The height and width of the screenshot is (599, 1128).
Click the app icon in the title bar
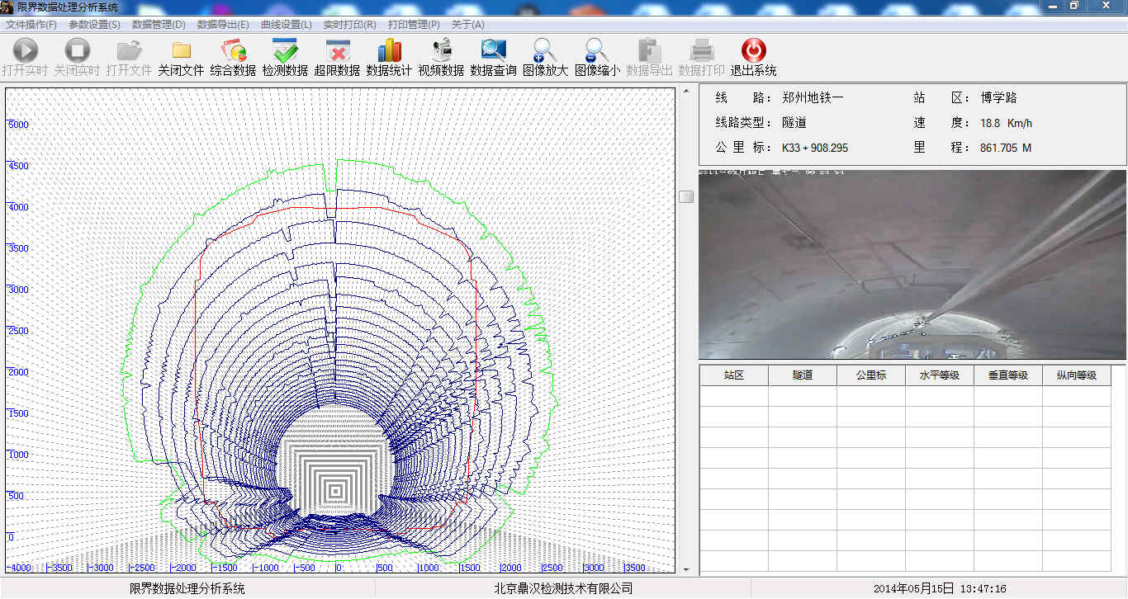7,7
